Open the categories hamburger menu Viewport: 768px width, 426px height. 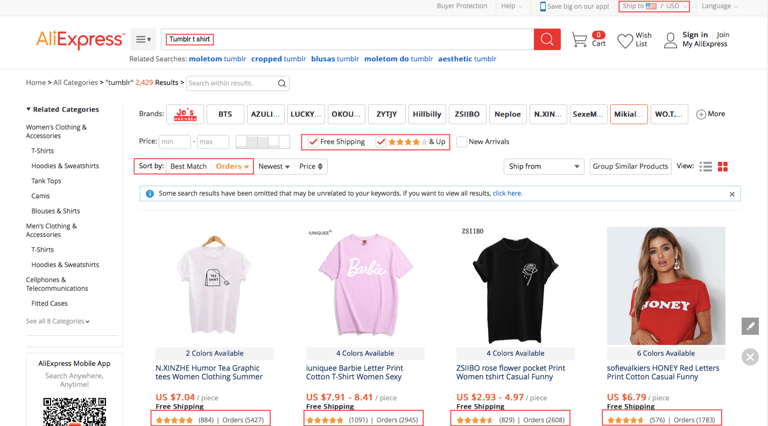[x=143, y=39]
